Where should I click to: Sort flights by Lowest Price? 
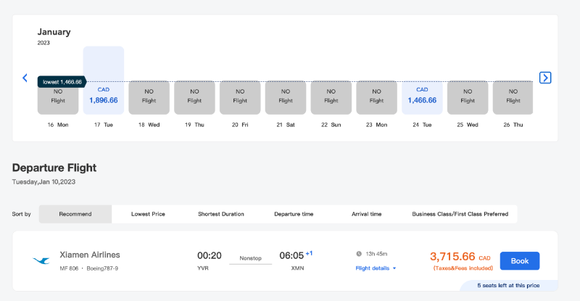[x=149, y=214]
